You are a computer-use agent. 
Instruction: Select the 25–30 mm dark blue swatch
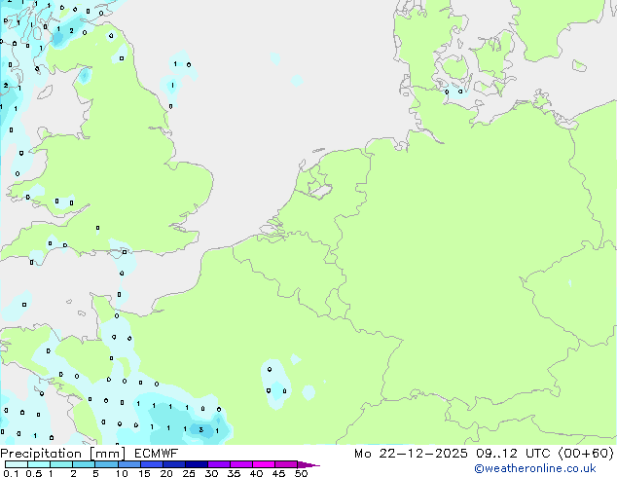click(x=196, y=464)
